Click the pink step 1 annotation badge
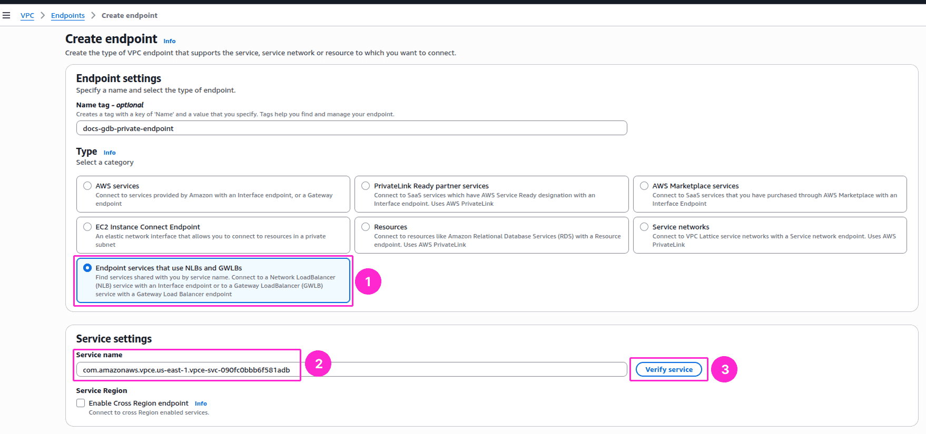Screen dimensions: 926x434 click(x=368, y=281)
